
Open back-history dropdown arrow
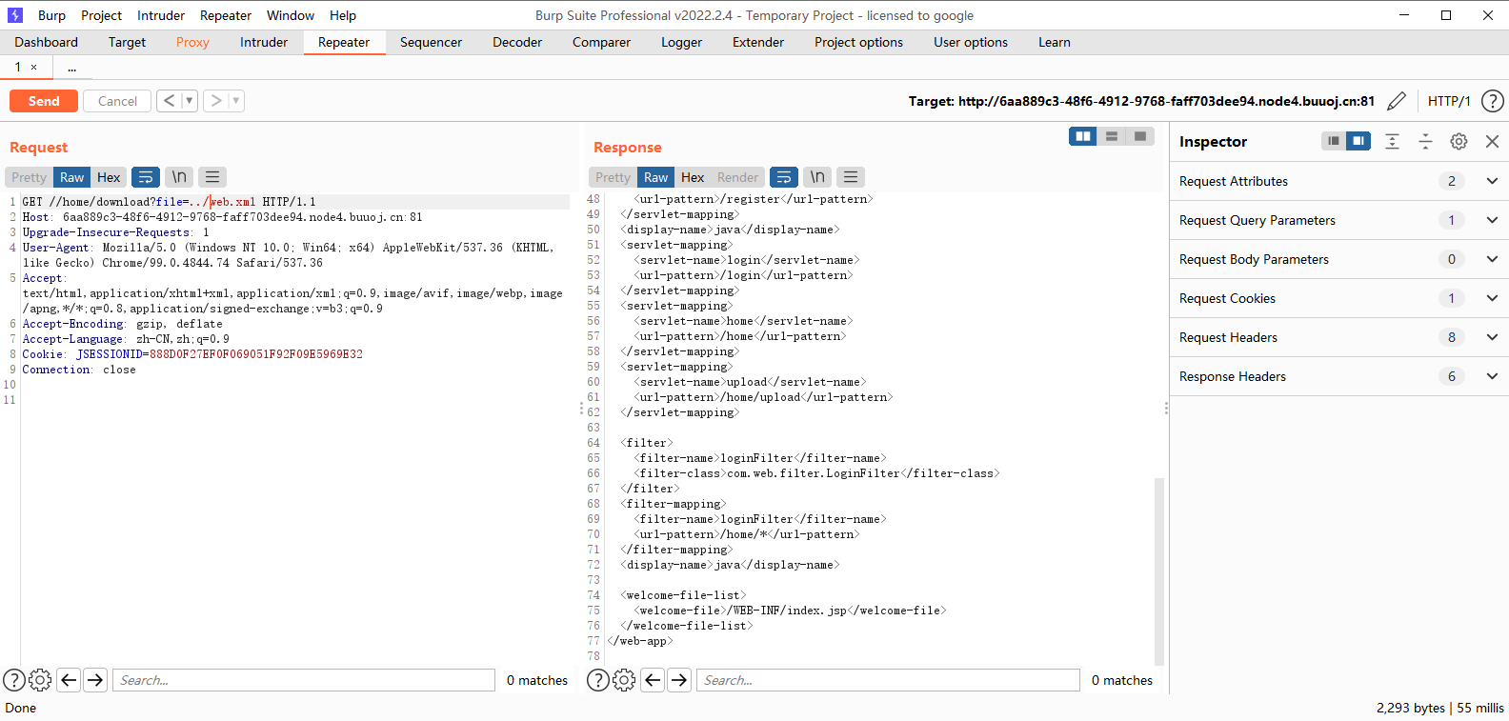pyautogui.click(x=189, y=101)
